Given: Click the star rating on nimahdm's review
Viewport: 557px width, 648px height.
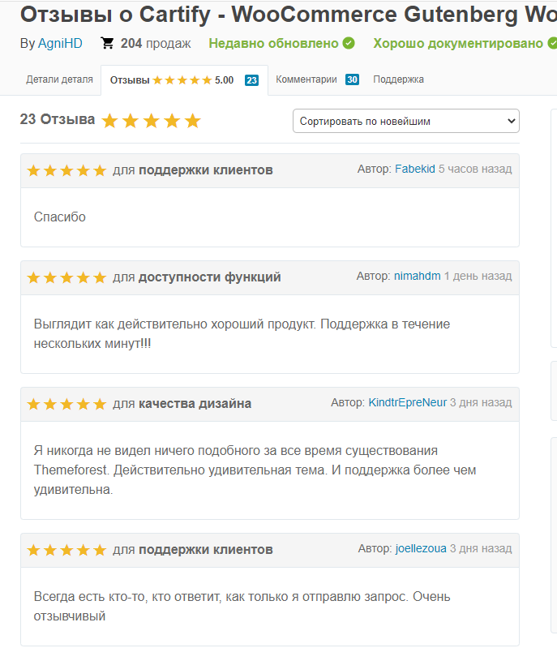Looking at the screenshot, I should 66,277.
